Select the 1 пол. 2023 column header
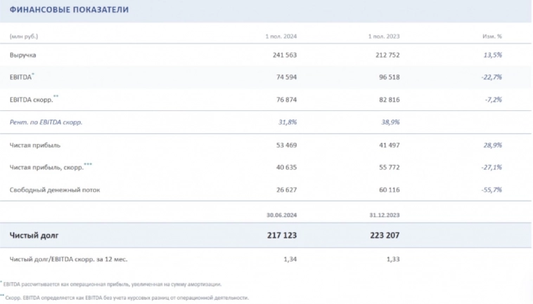Image resolution: width=533 pixels, height=304 pixels. pos(383,36)
